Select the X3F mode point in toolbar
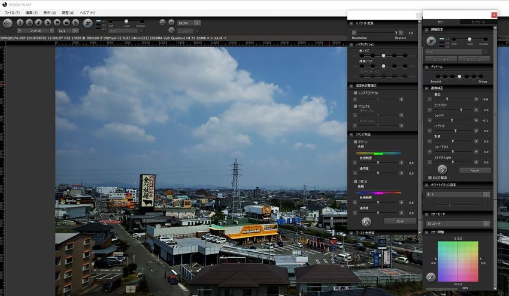 pyautogui.click(x=110, y=22)
